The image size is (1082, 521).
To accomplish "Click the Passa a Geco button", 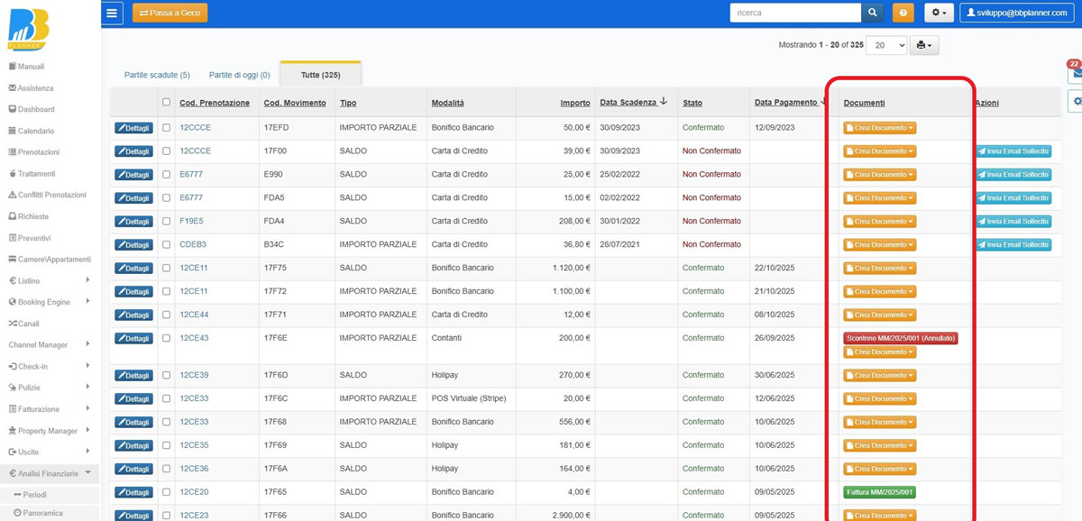I will [x=170, y=13].
